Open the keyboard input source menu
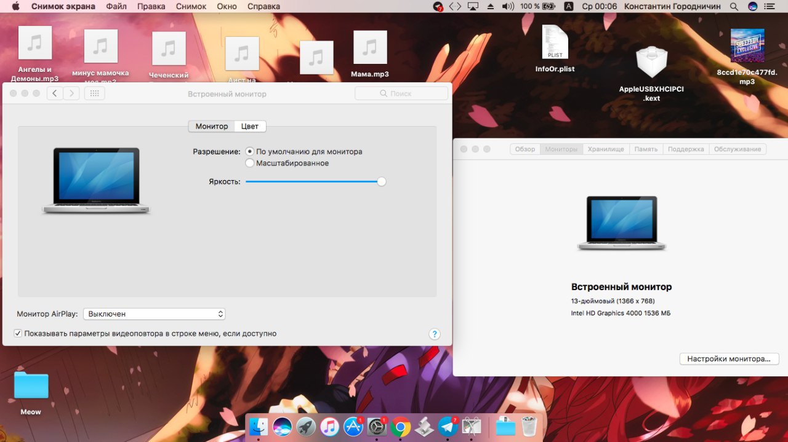Viewport: 788px width, 442px height. 569,6
